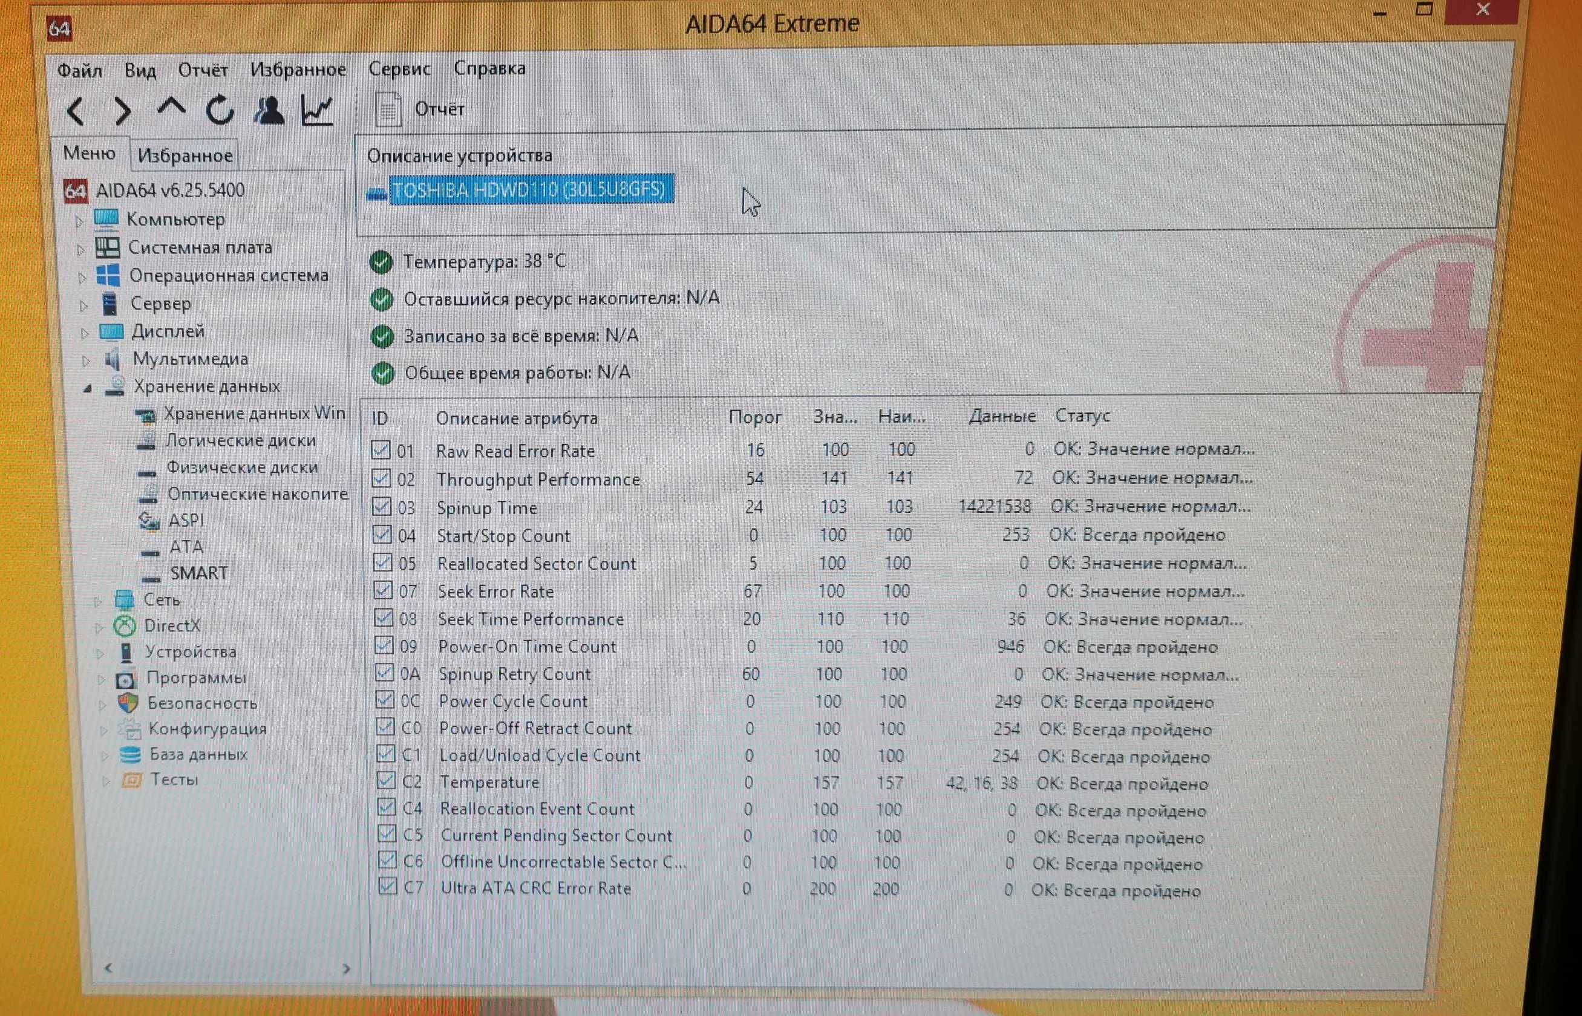Toggle checkbox for Raw Read Error Rate
The width and height of the screenshot is (1582, 1016).
pyautogui.click(x=380, y=450)
